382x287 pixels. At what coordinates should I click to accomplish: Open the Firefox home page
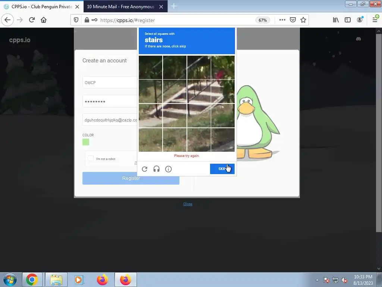pos(44,20)
